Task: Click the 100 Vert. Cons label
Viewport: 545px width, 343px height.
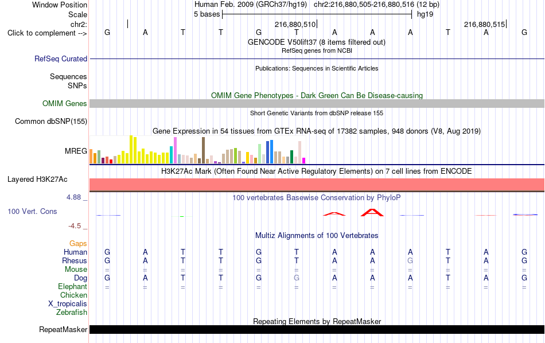Action: click(32, 211)
